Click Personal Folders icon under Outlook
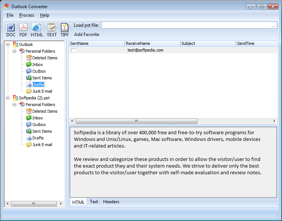 click(x=22, y=51)
